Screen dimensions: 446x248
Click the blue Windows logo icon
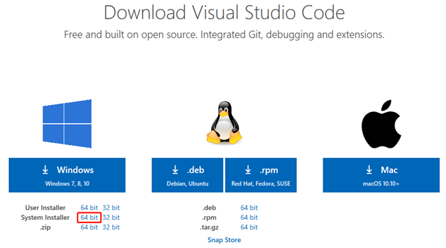coord(67,124)
